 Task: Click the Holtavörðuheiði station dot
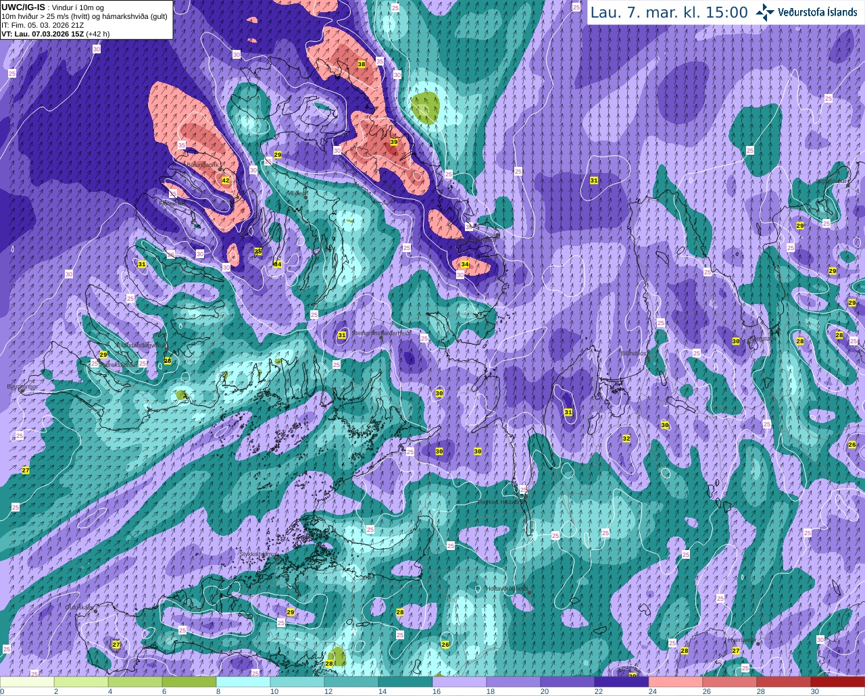tap(529, 593)
